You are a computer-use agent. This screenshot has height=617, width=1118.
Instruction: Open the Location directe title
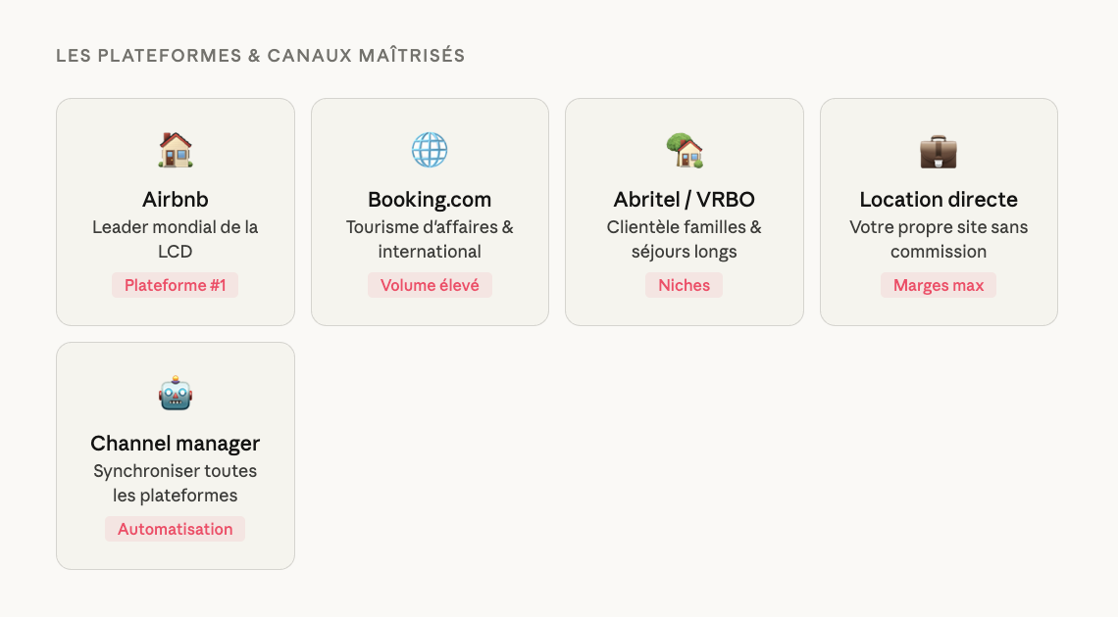939,200
